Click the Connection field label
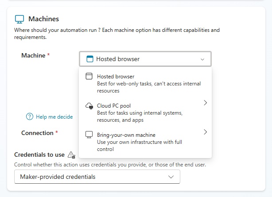Image resolution: width=272 pixels, height=197 pixels. (x=37, y=133)
